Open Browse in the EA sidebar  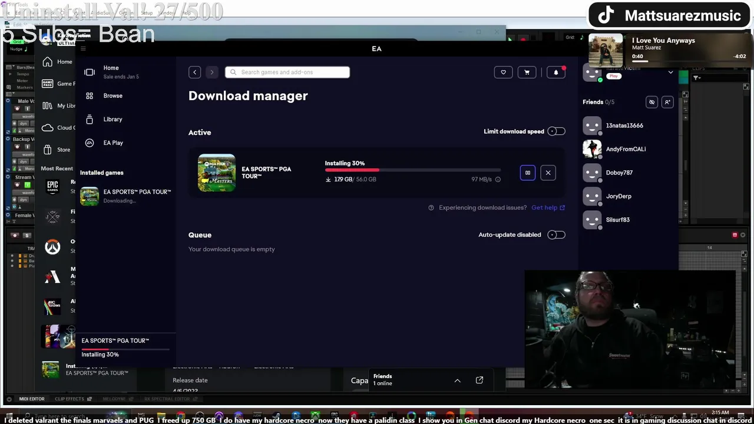click(x=113, y=96)
